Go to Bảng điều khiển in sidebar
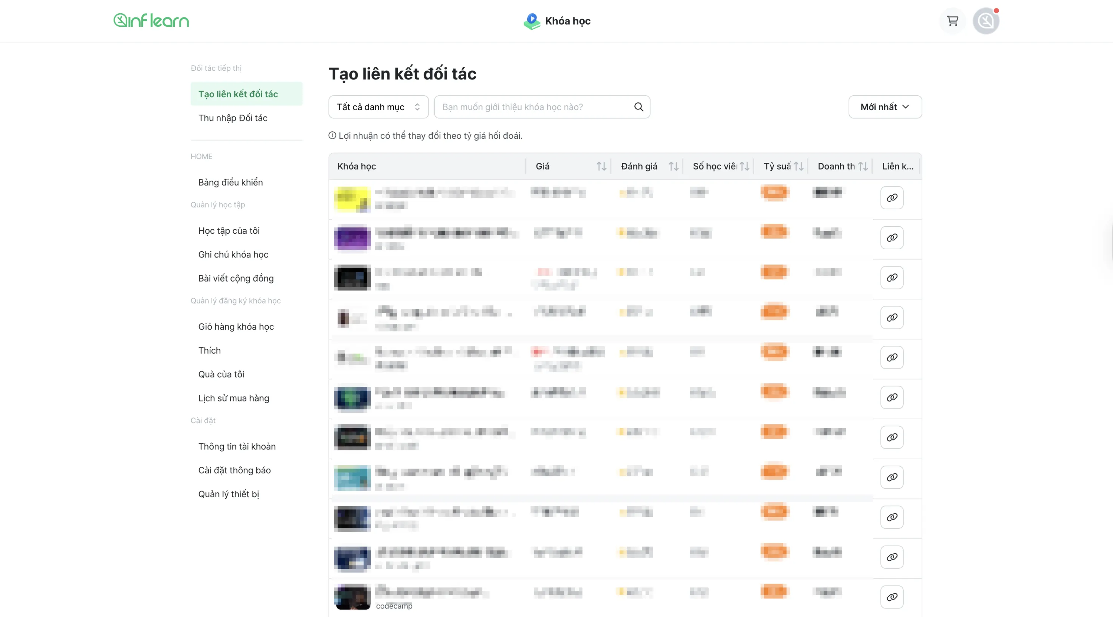1113x617 pixels. click(x=230, y=182)
